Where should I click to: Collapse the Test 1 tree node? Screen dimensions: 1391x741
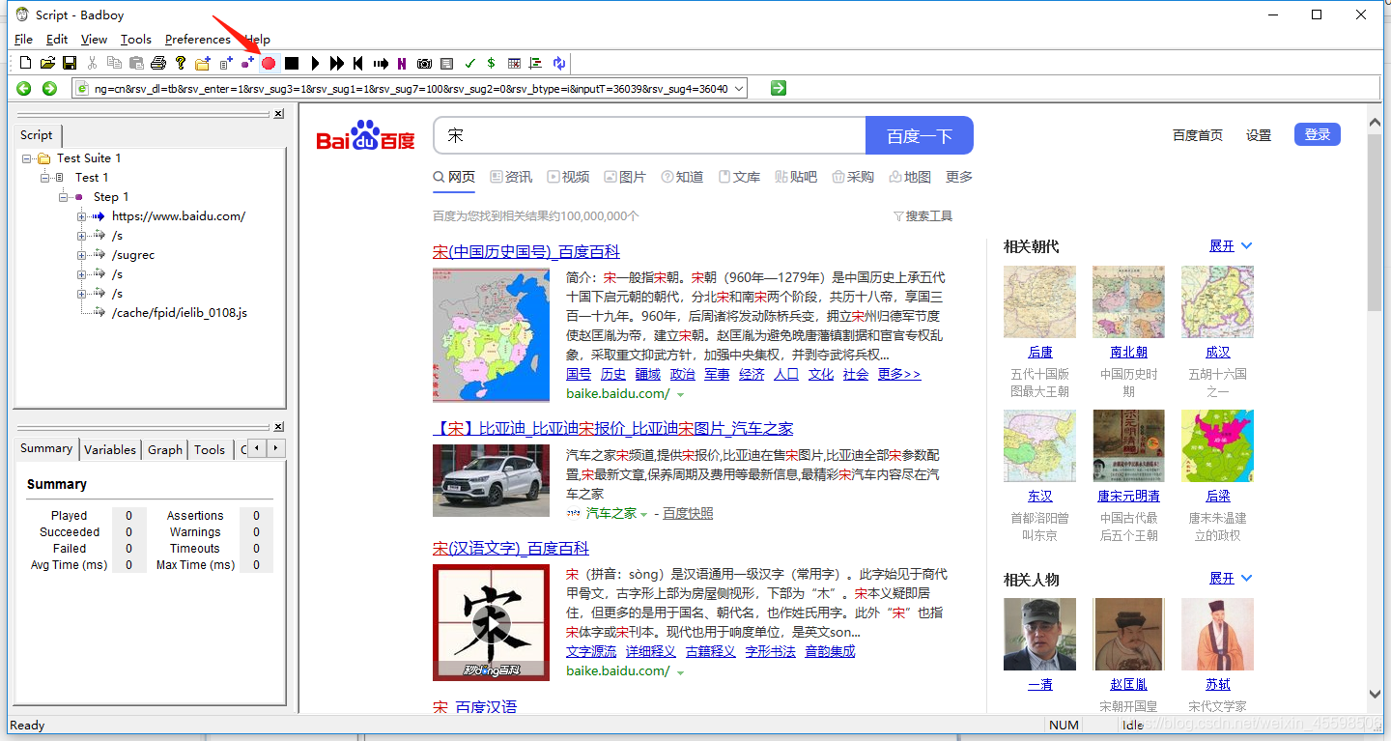click(44, 177)
